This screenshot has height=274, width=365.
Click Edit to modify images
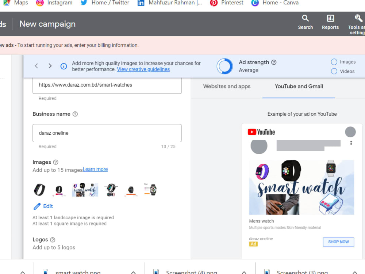43,206
